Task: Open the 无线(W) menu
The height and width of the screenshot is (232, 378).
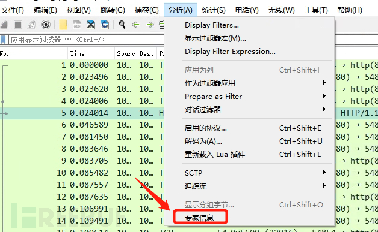Action: (x=281, y=10)
